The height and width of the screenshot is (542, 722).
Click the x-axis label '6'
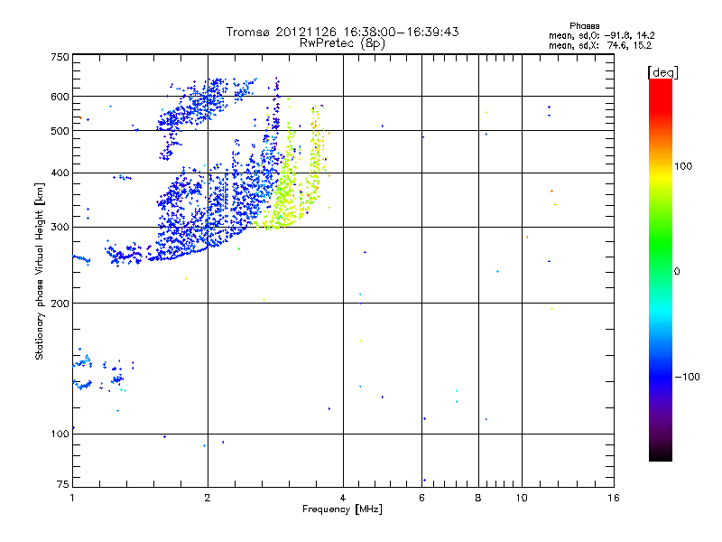coord(421,498)
